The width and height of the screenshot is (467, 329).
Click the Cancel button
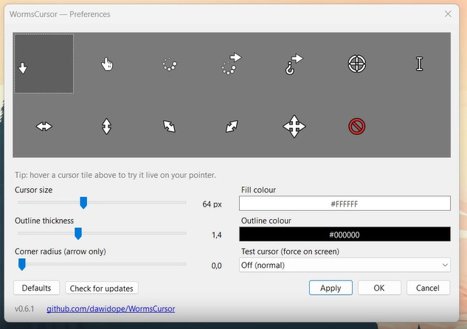coord(428,288)
